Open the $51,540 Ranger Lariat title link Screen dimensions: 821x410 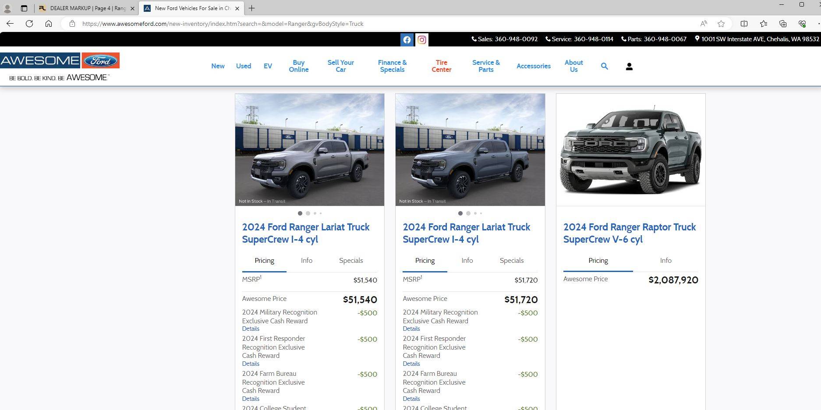(x=305, y=233)
